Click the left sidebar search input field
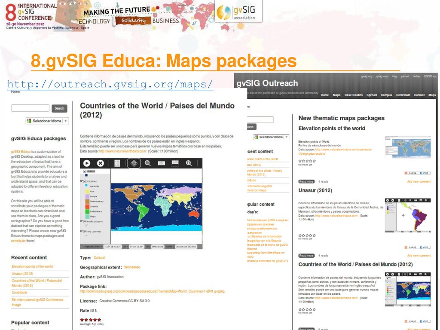The image size is (440, 330). pyautogui.click(x=31, y=108)
